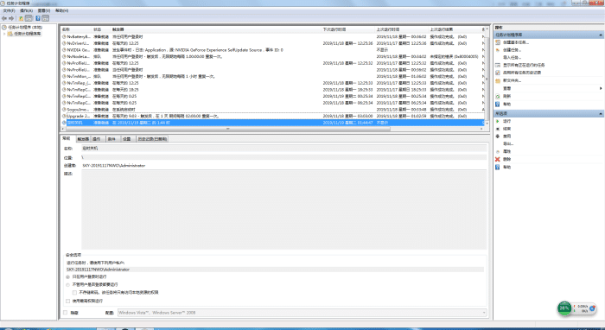Click the 结束 (End) stop icon
The image size is (605, 330).
click(498, 129)
